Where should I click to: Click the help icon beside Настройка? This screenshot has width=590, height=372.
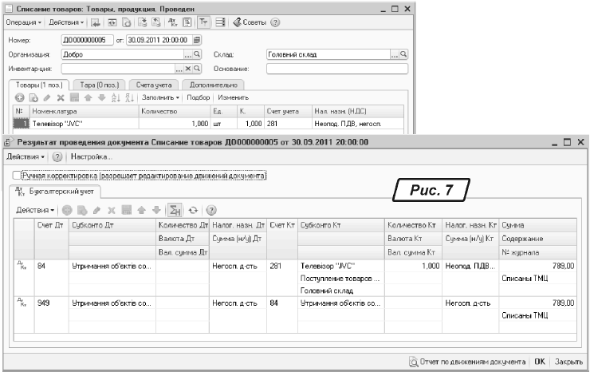pyautogui.click(x=57, y=156)
